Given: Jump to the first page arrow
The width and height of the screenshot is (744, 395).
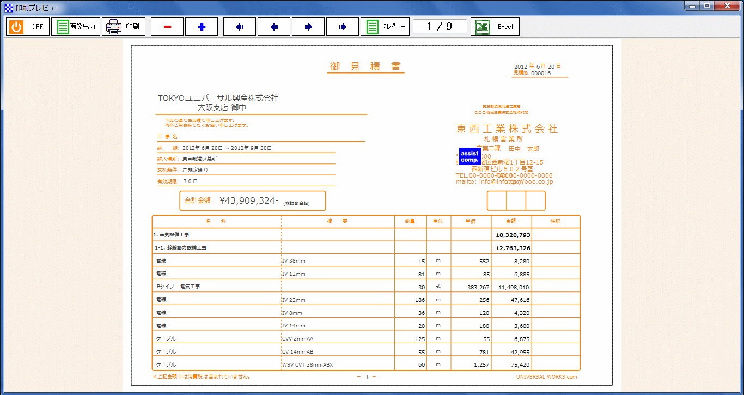Looking at the screenshot, I should 240,27.
